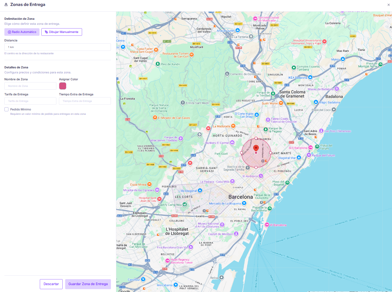
Task: Click Complex Esportiu Torribera marker
Action: 294,67
